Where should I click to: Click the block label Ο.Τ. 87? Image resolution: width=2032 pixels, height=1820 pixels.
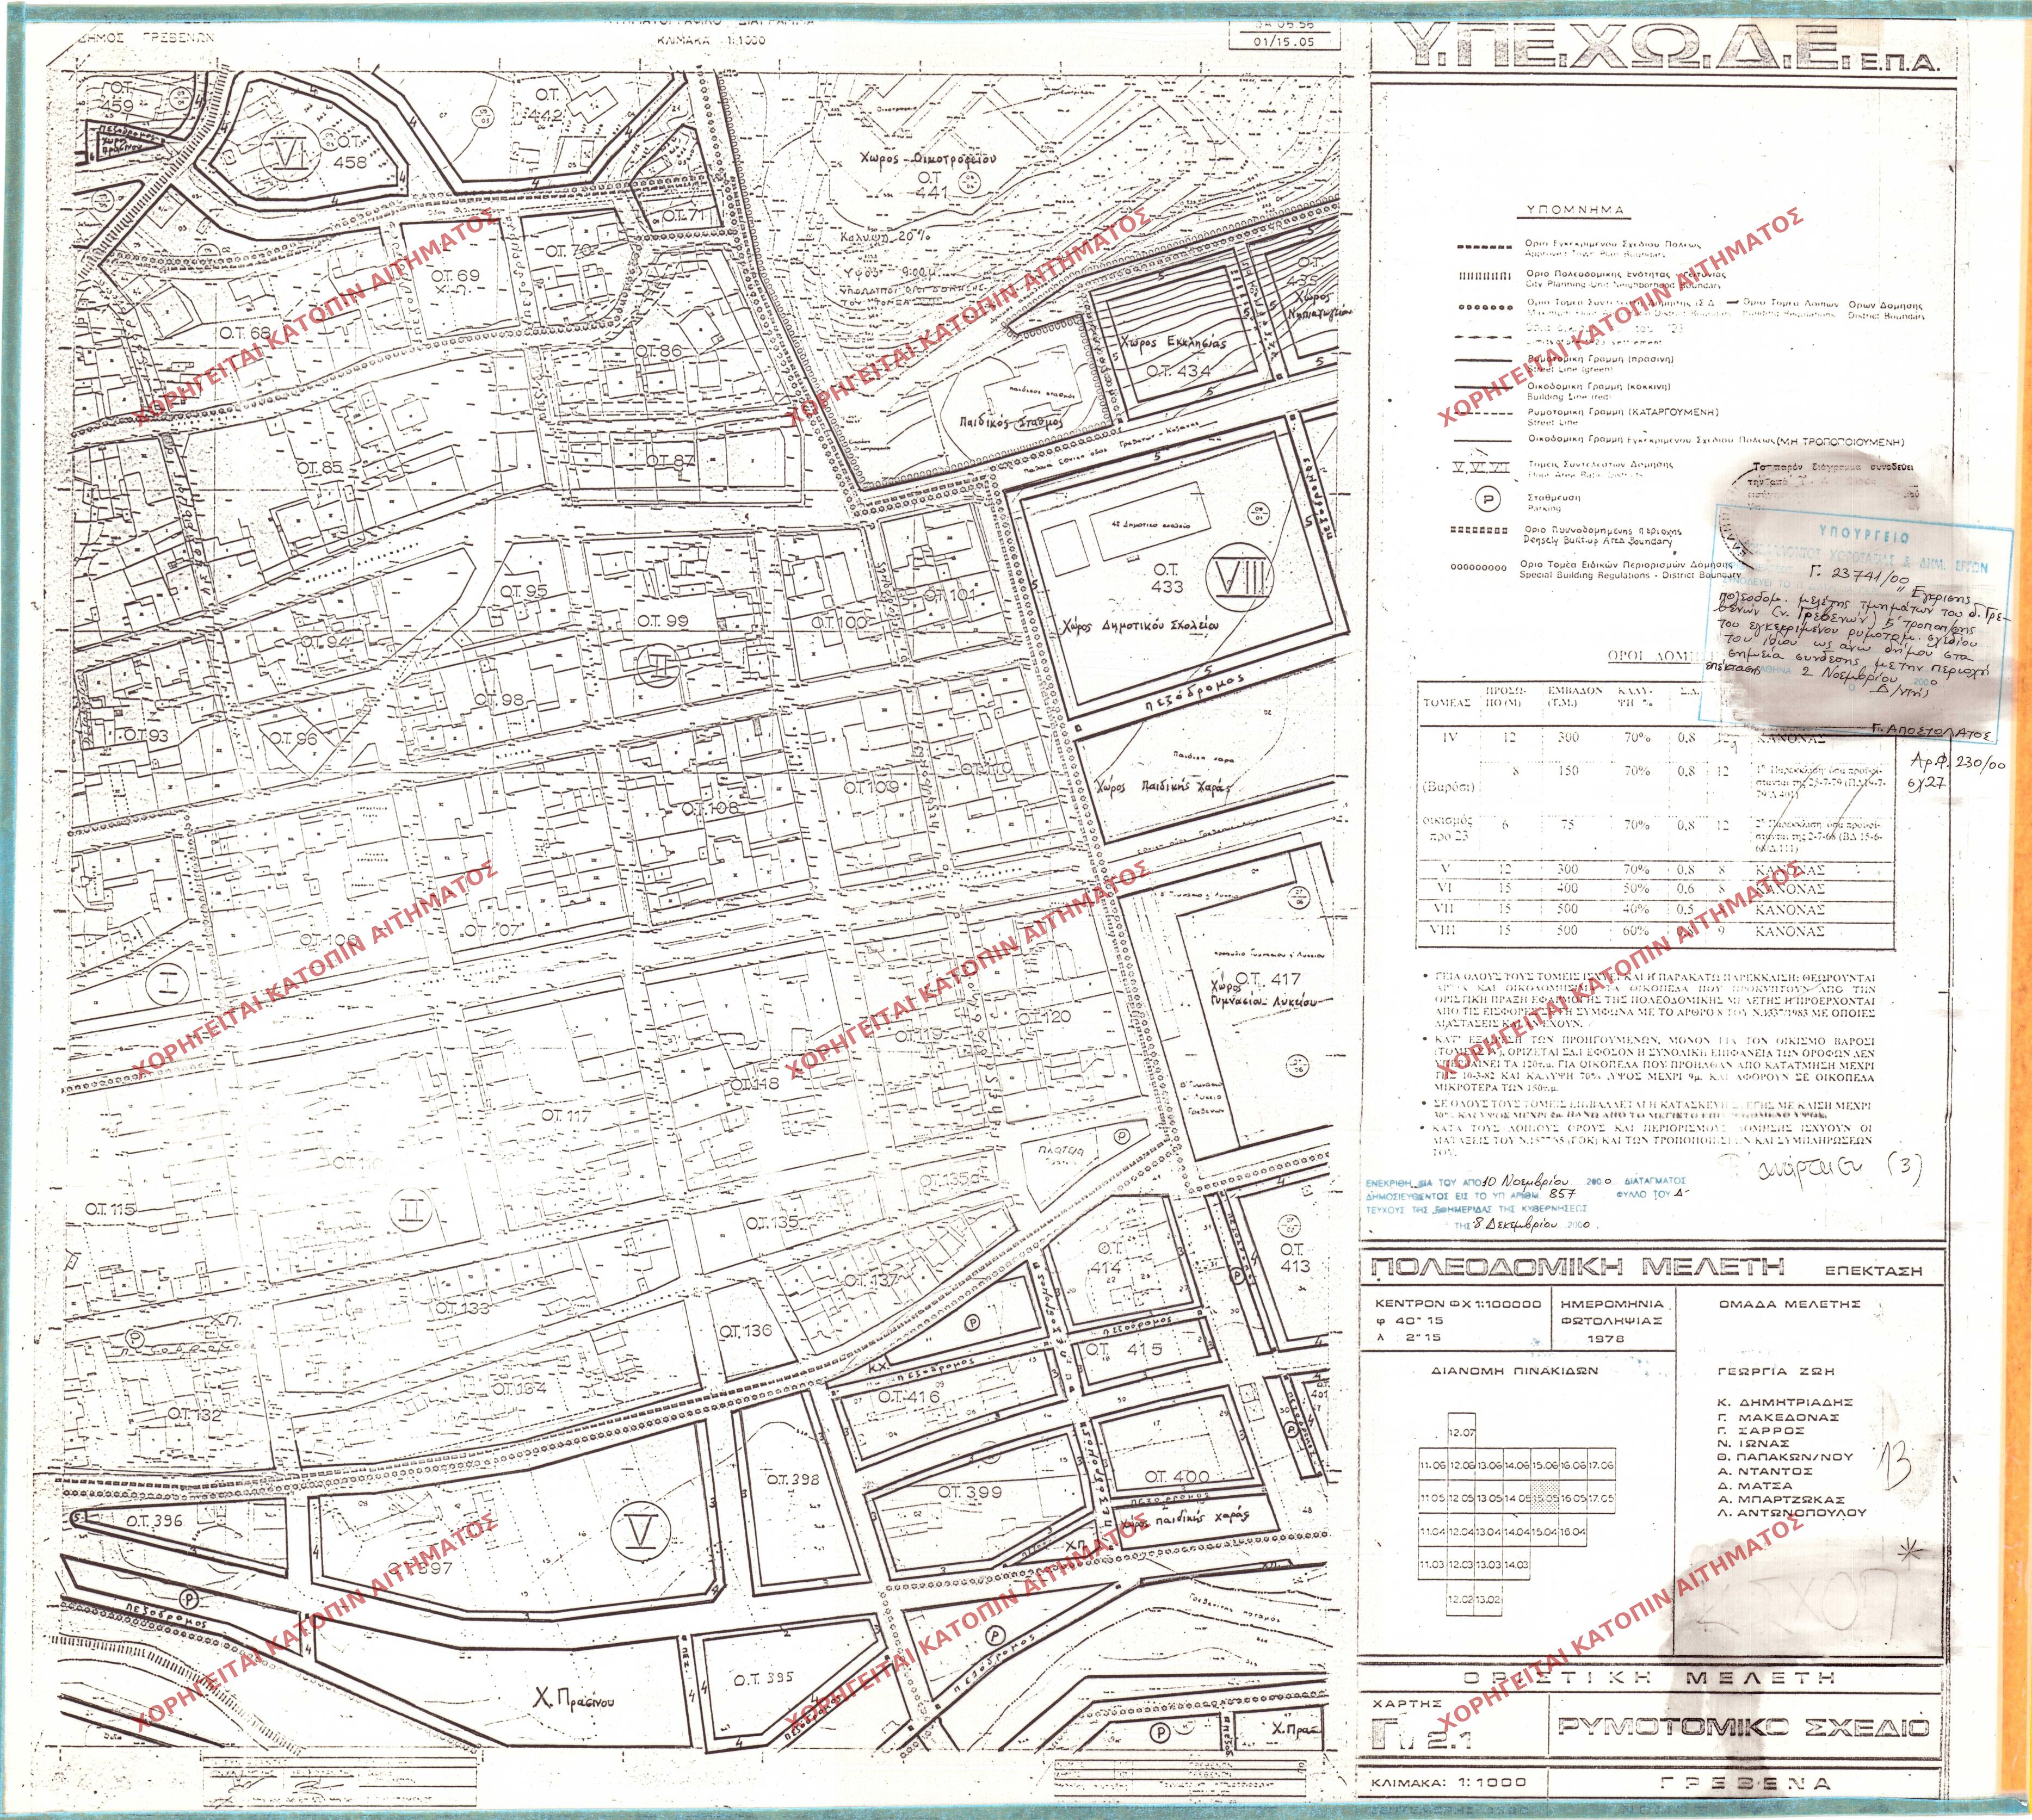pyautogui.click(x=670, y=461)
